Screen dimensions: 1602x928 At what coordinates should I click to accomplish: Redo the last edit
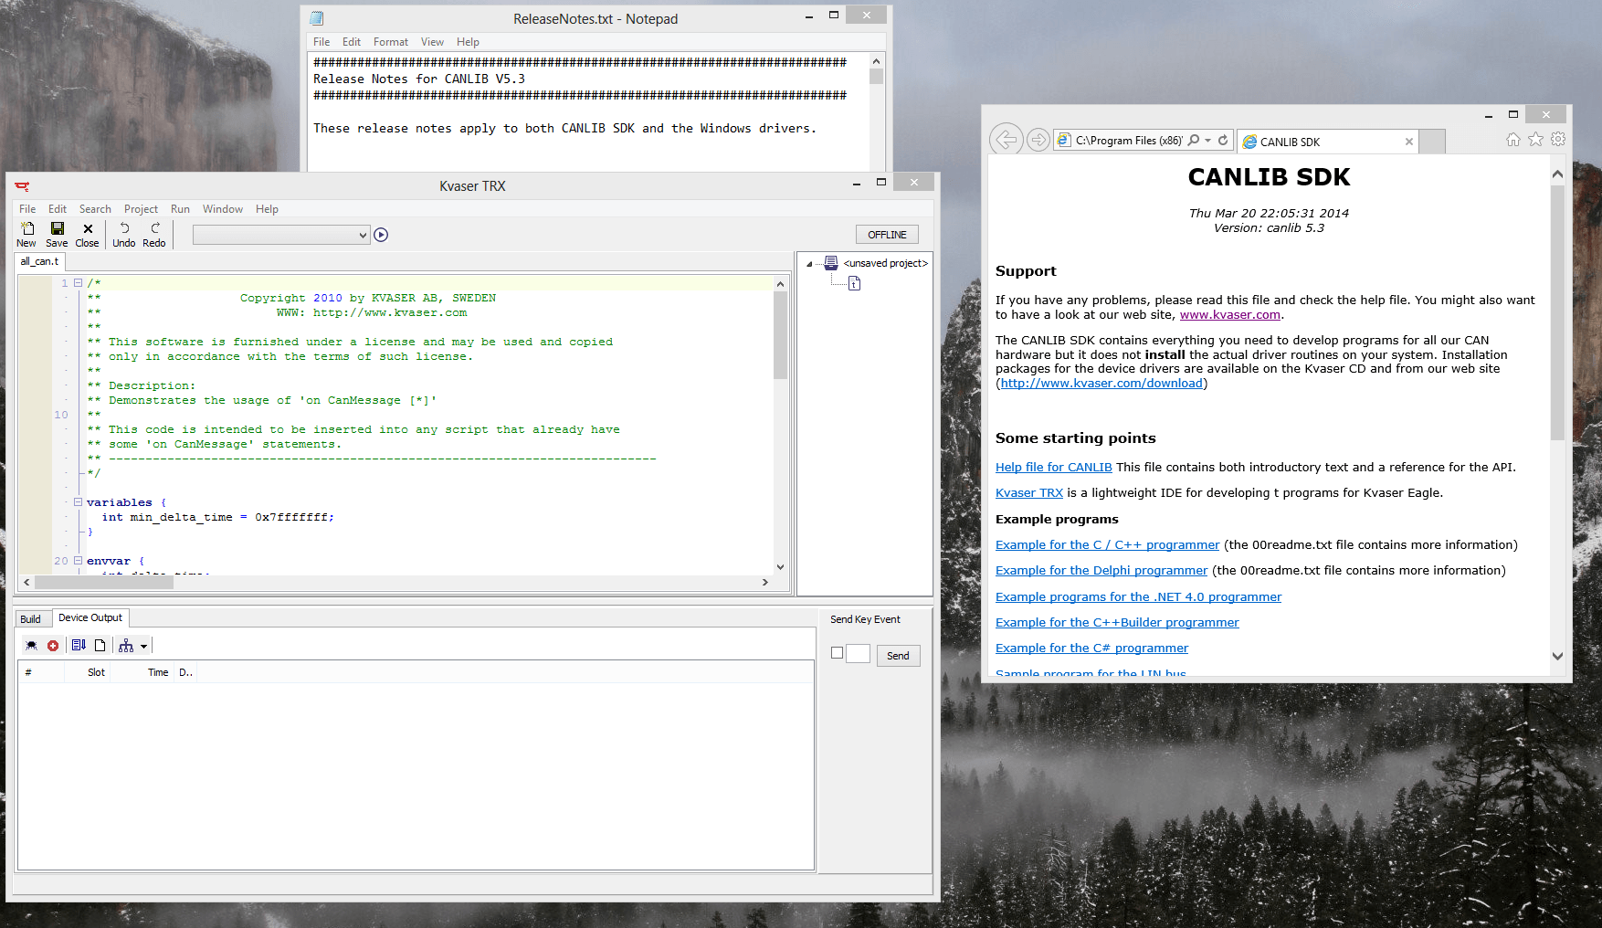click(153, 234)
